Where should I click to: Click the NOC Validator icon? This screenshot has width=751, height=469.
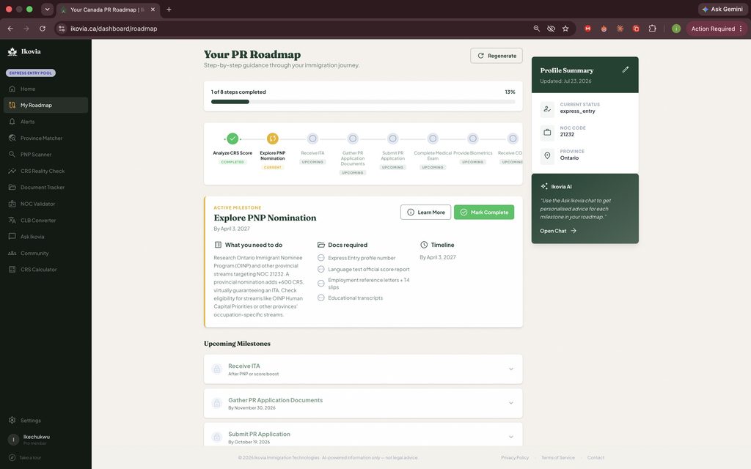pyautogui.click(x=12, y=204)
